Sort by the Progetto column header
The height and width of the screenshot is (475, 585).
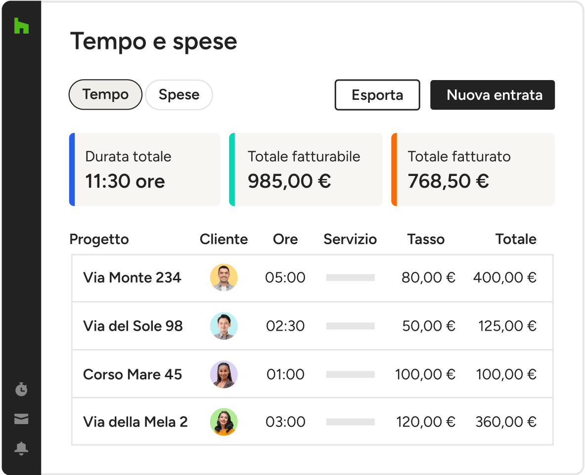point(99,239)
